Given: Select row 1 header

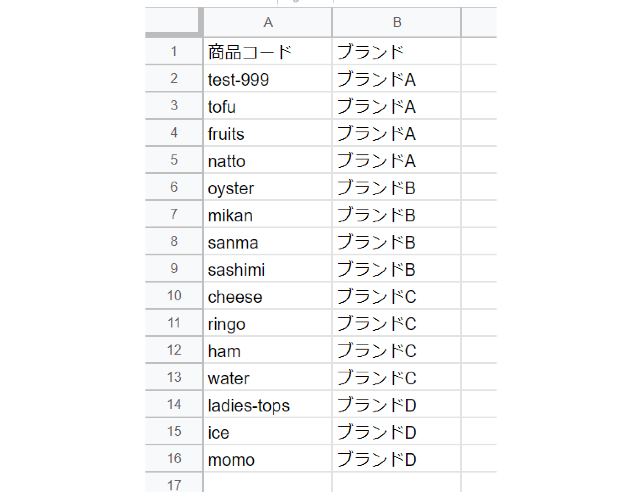Looking at the screenshot, I should click(x=174, y=51).
